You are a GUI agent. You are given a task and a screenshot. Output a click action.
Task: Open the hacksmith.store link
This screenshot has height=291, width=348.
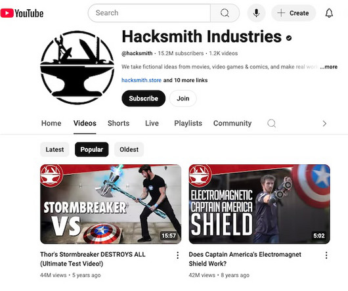click(x=141, y=80)
